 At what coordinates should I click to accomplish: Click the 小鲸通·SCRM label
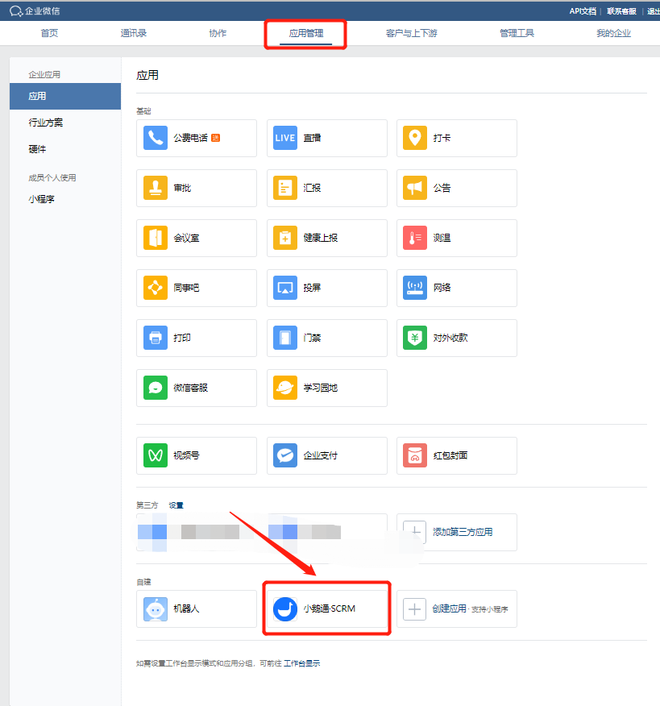[329, 608]
